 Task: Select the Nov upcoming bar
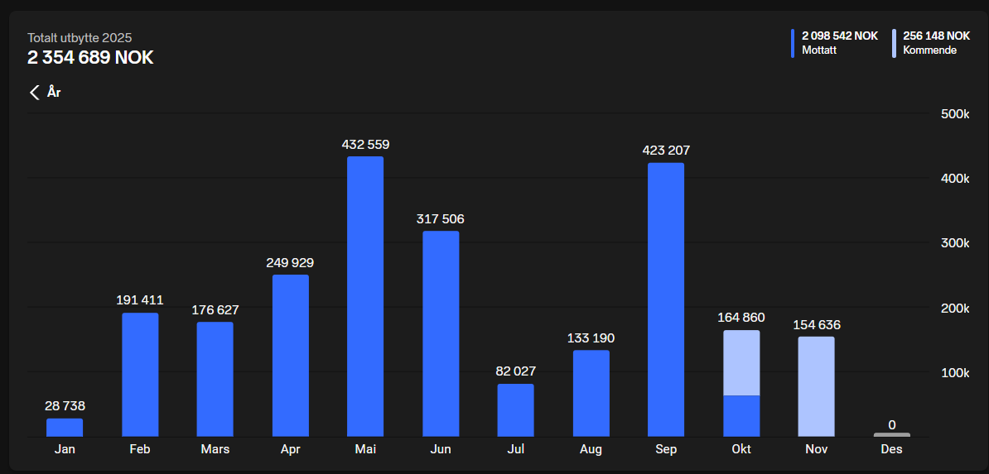coord(816,387)
